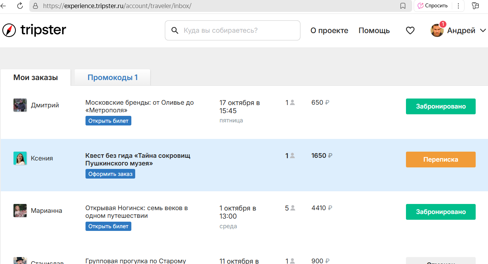Bookmark the page via address bar icon
The width and height of the screenshot is (488, 264).
point(403,6)
